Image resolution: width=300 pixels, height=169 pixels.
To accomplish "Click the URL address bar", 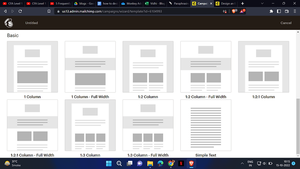I will pos(136,11).
